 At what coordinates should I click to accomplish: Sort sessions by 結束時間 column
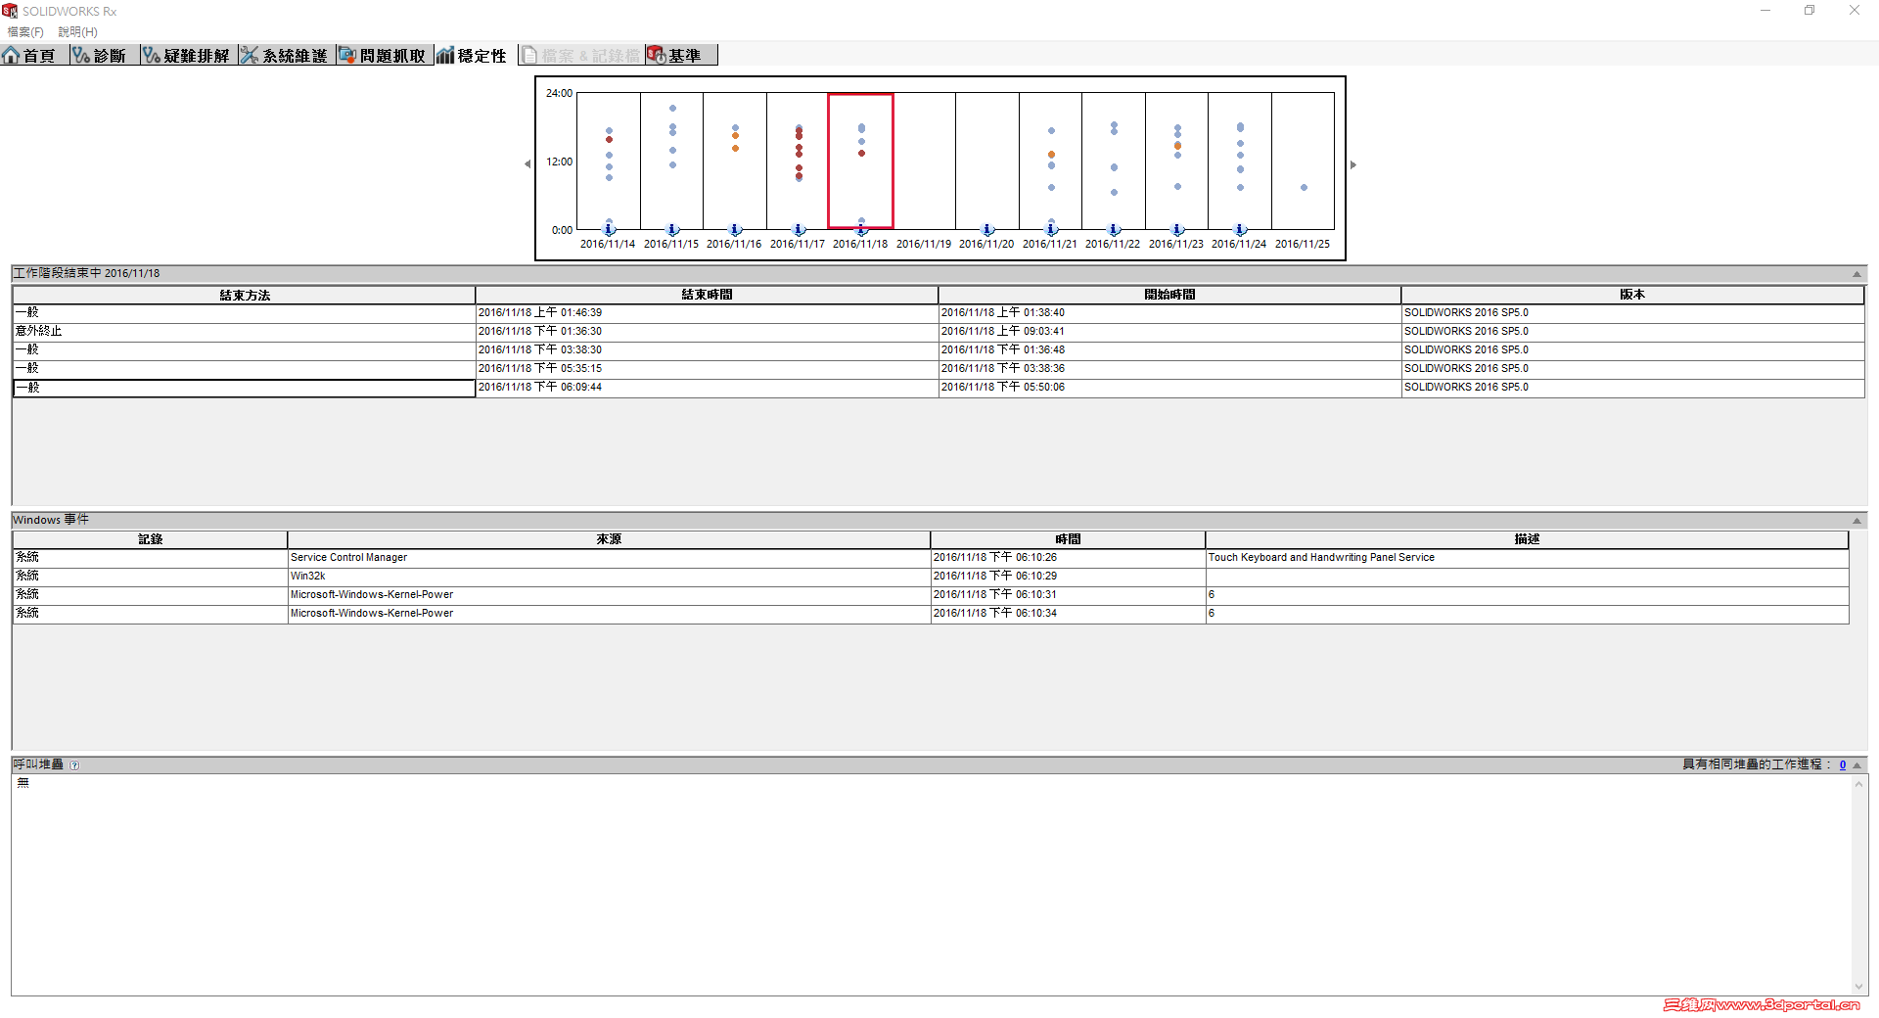pyautogui.click(x=707, y=295)
